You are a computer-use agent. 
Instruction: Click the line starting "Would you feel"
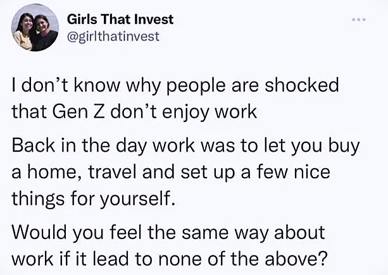click(x=169, y=232)
